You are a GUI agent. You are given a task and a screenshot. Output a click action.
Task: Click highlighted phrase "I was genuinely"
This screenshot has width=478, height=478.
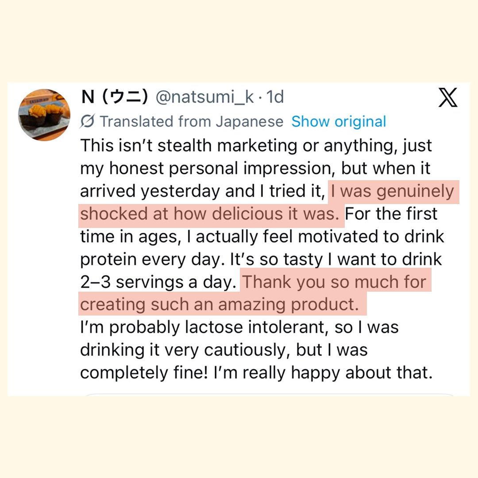coord(392,192)
